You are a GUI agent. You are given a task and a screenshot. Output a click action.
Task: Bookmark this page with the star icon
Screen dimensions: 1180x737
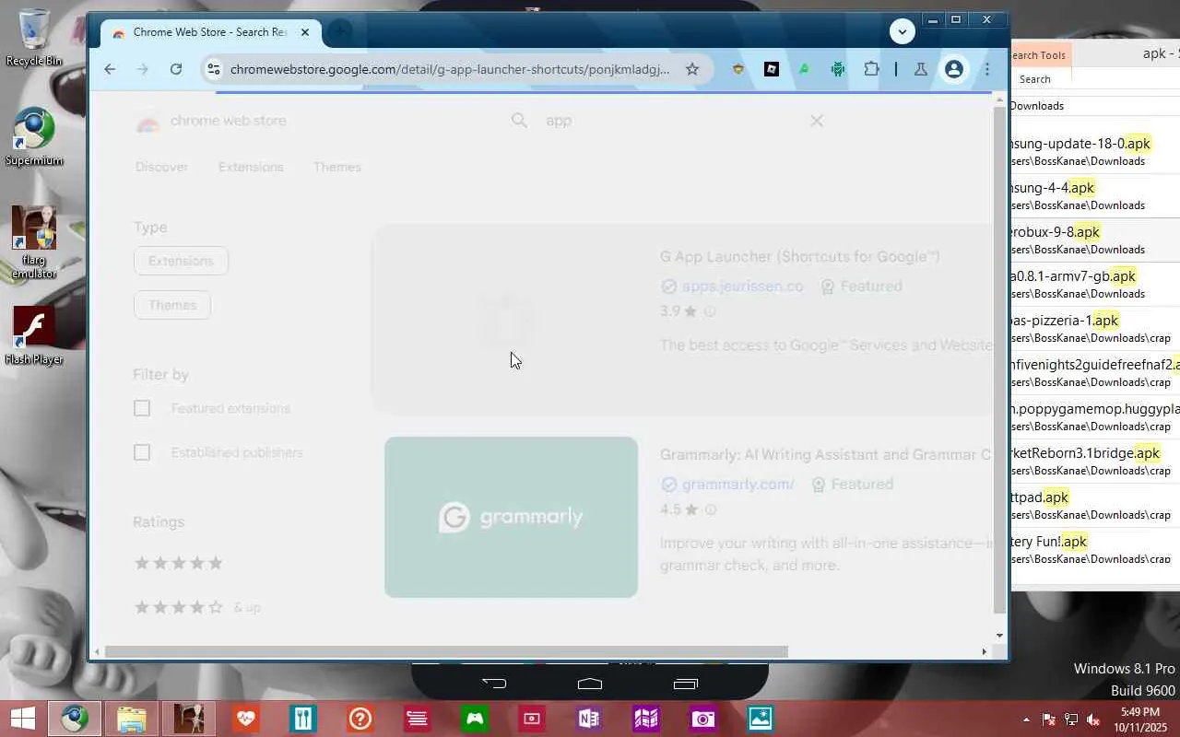tap(692, 69)
